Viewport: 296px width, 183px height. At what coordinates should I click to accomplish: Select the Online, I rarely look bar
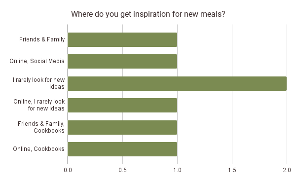(122, 105)
